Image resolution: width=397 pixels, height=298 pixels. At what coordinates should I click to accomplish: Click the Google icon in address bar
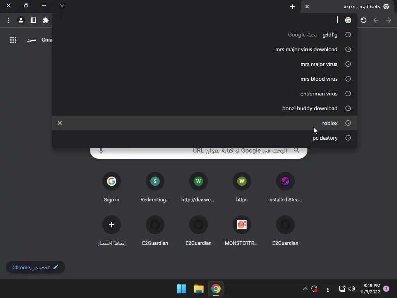348,20
